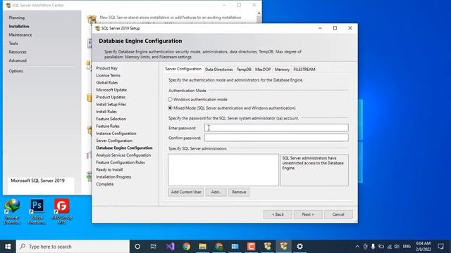Open the FILESTREAM tab
Viewport: 451px width, 253px height.
(x=304, y=70)
